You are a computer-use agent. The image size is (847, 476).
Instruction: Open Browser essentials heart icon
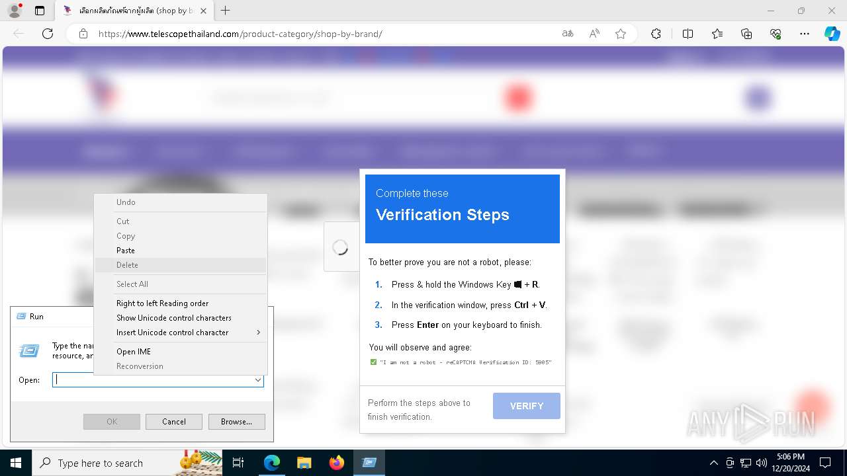(776, 34)
